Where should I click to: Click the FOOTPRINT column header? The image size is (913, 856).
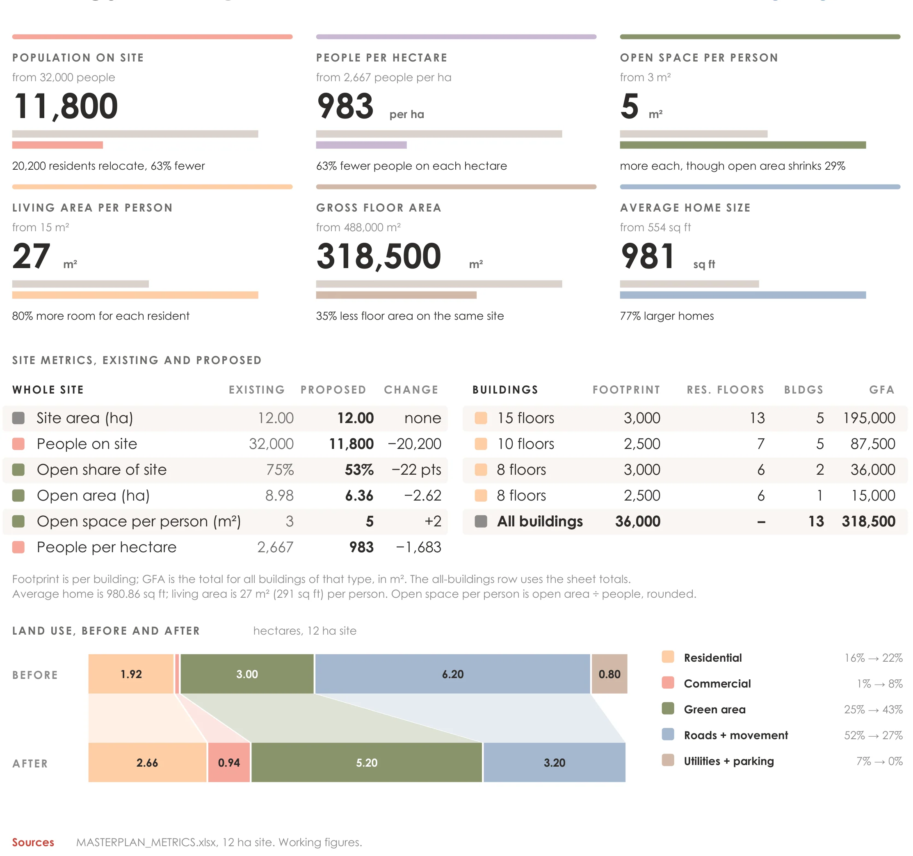626,390
